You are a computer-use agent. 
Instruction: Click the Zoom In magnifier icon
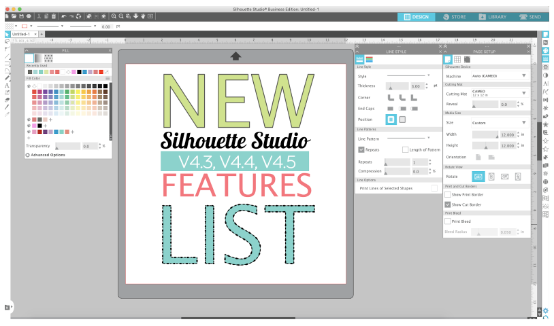point(114,16)
